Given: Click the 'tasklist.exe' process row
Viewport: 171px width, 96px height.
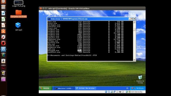Looking at the screenshot, I should (x=85, y=52).
